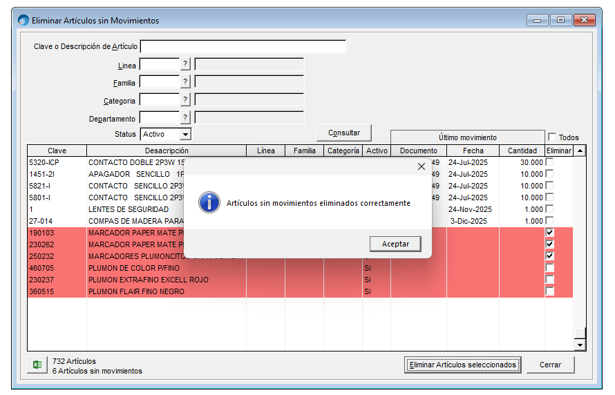This screenshot has height=395, width=615.
Task: Click the Excel export icon
Action: click(x=37, y=365)
